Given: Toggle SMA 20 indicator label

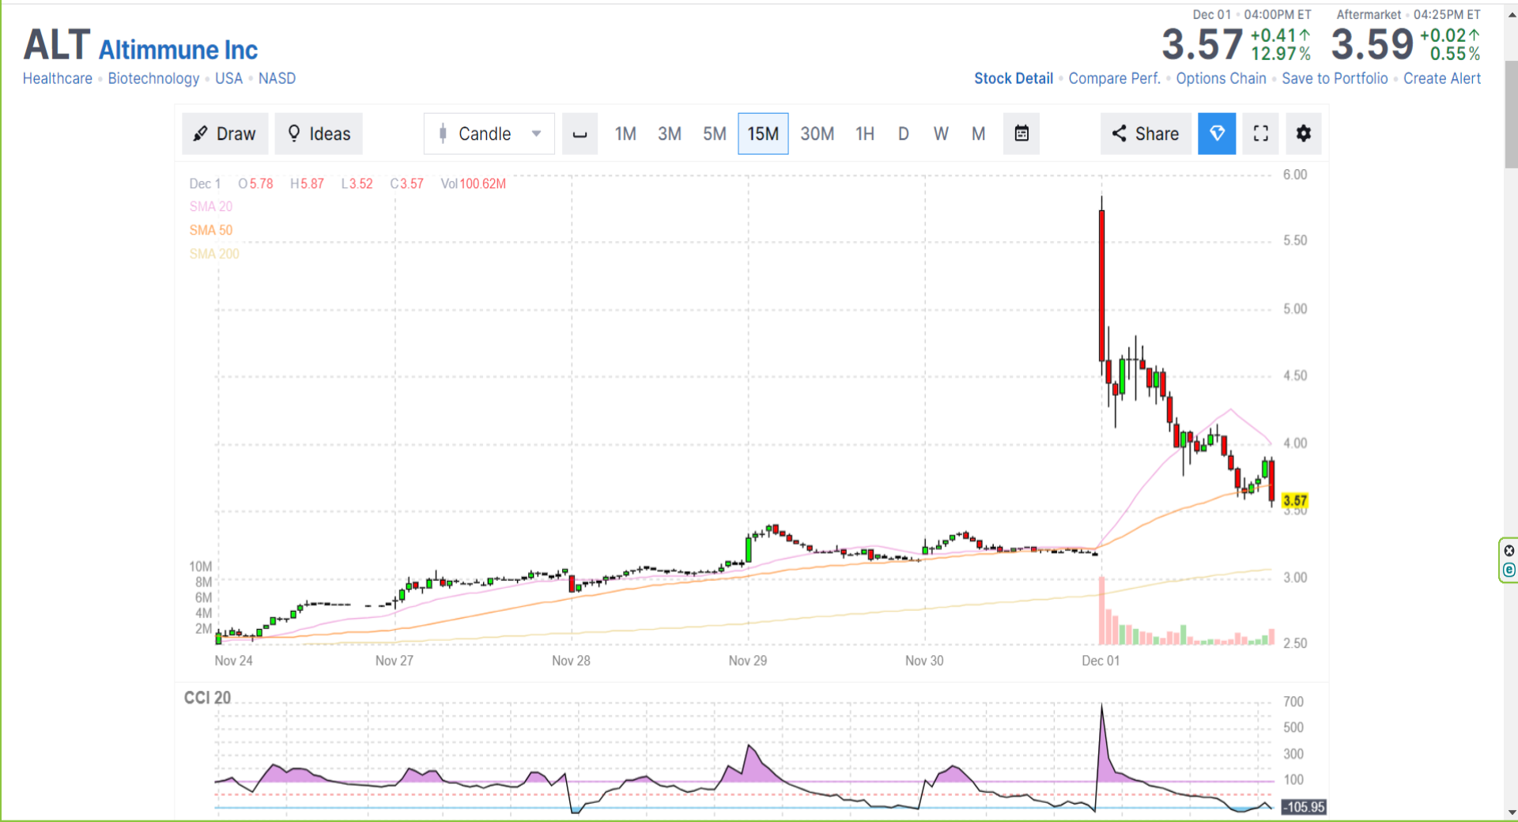Looking at the screenshot, I should pyautogui.click(x=211, y=206).
